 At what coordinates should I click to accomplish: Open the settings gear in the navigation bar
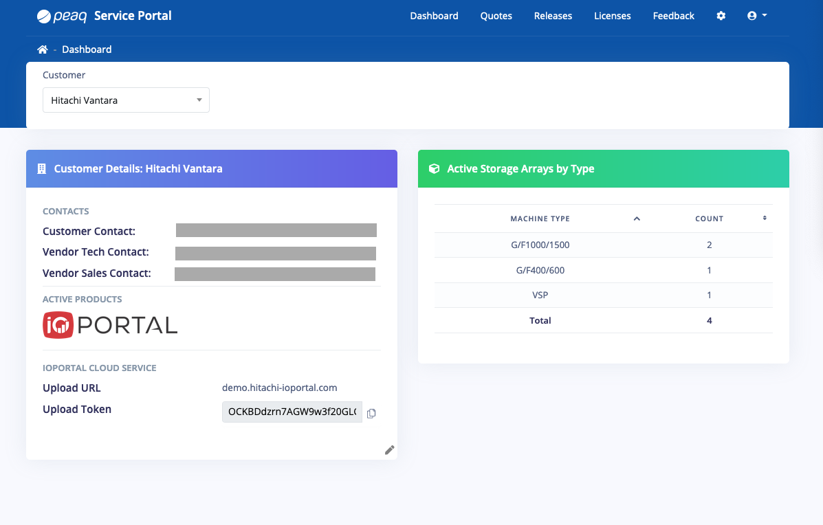click(721, 15)
